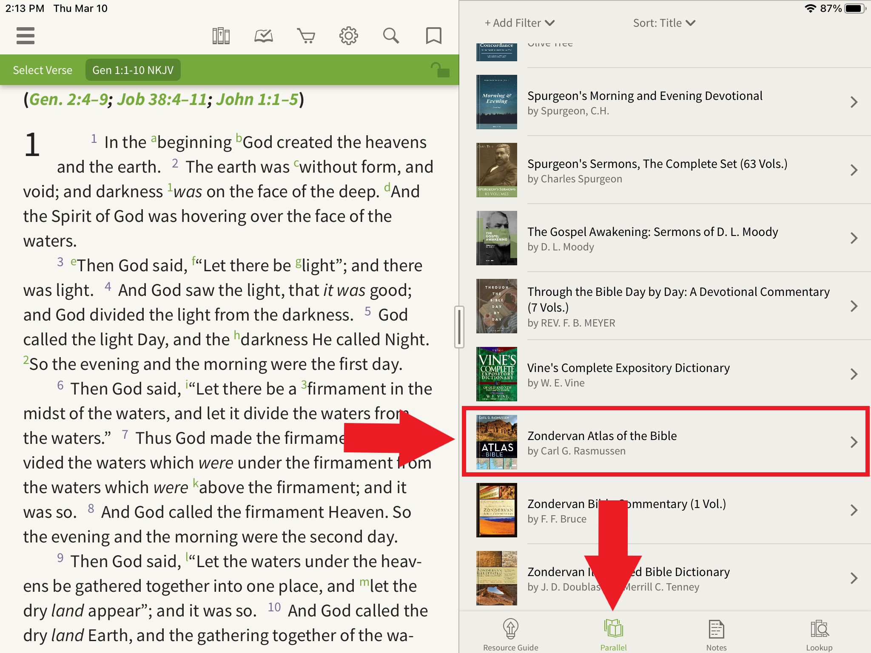Expand Zondervan Atlas of the Bible chevron
Screen dimensions: 871x653
coord(854,442)
